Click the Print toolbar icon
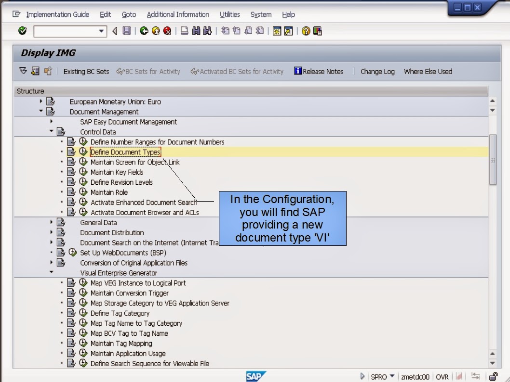Viewport: 510px width, 382px height. [x=184, y=31]
